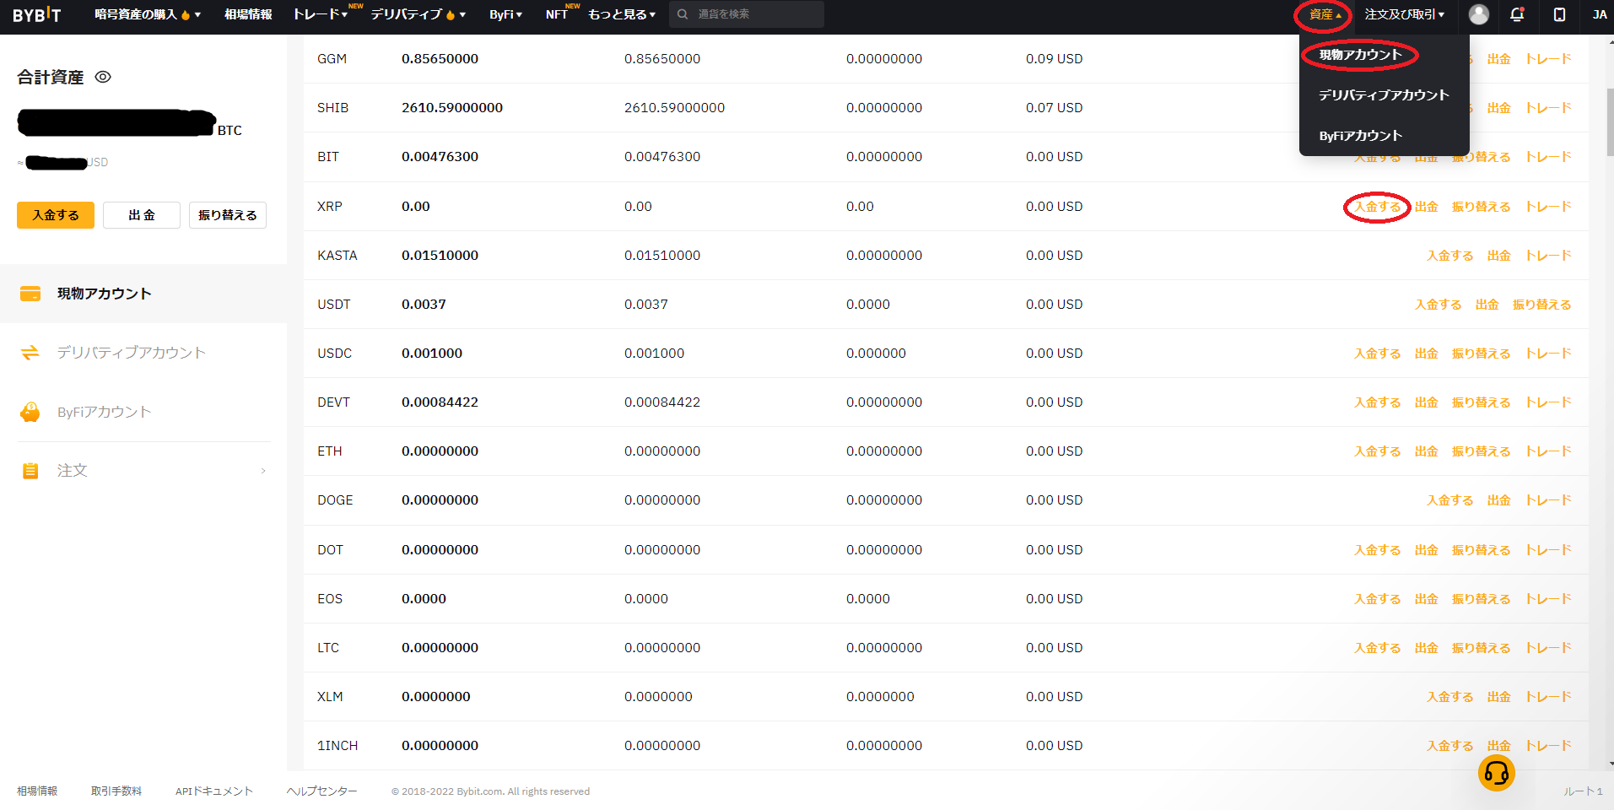This screenshot has width=1614, height=810.
Task: Select ByFiアカウント in the 資産 dropdown
Action: pyautogui.click(x=1360, y=136)
